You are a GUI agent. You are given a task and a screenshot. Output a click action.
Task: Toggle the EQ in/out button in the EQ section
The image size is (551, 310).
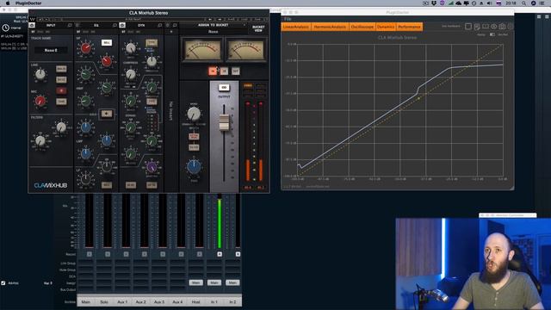tap(107, 114)
